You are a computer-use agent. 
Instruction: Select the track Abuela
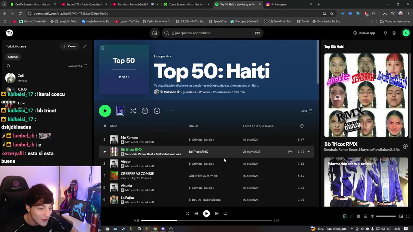point(126,186)
